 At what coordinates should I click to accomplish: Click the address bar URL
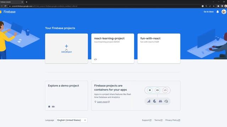[44, 6]
